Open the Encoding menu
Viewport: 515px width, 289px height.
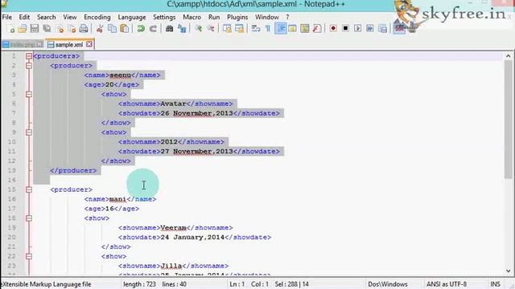(x=97, y=17)
